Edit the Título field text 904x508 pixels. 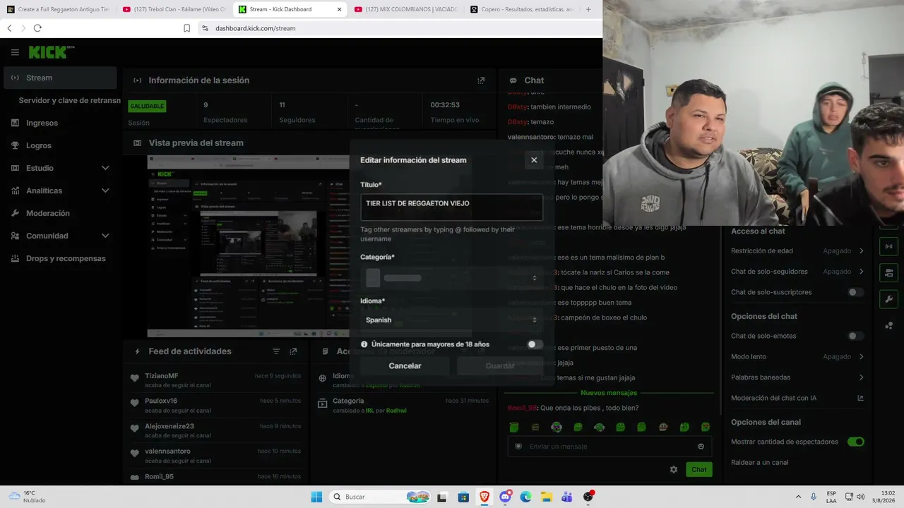(x=451, y=207)
